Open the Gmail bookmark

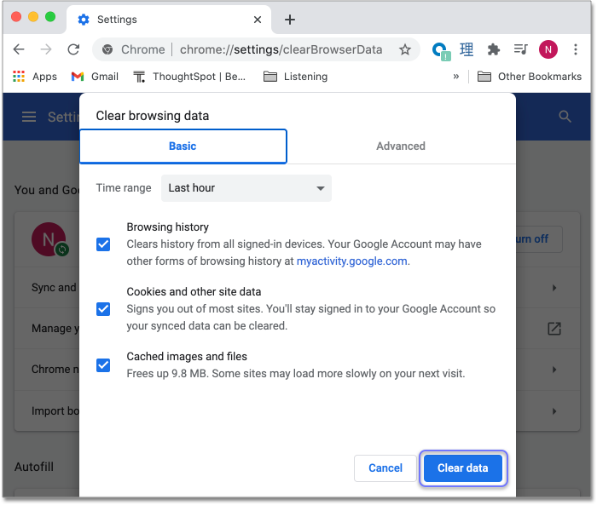pos(95,77)
